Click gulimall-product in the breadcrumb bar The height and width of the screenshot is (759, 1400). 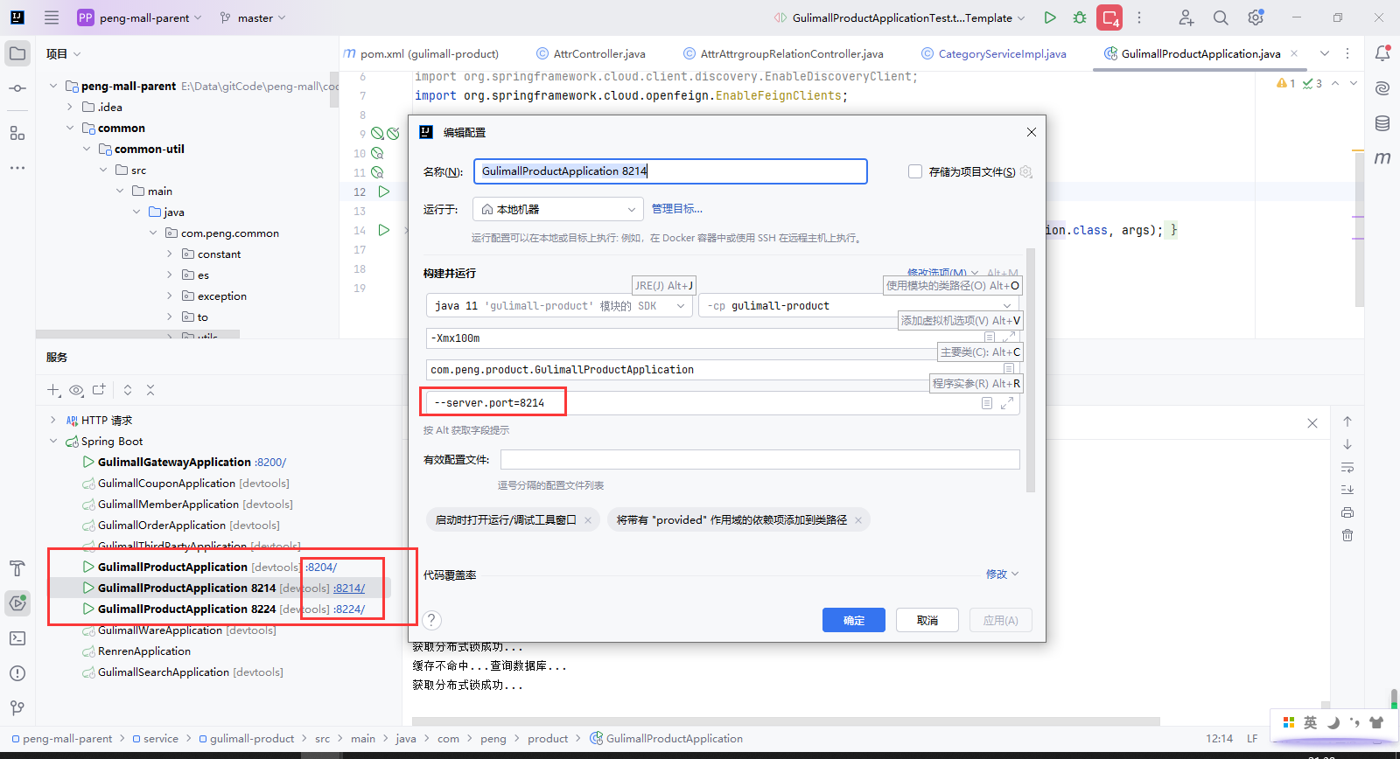252,739
